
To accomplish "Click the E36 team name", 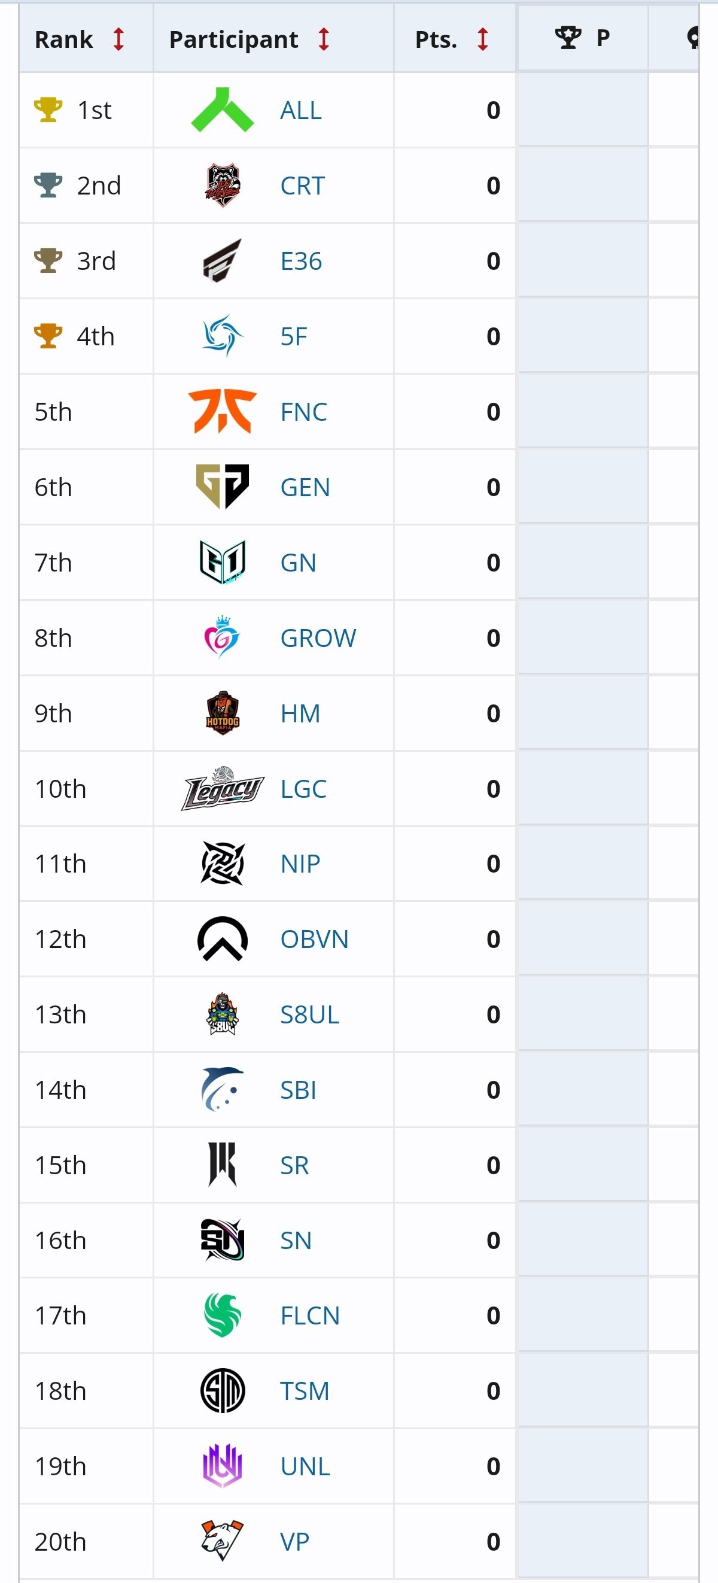I will [x=301, y=261].
